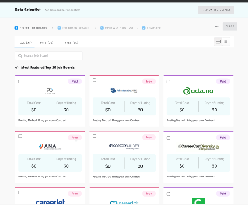Click the AdministrativeJobs logo
This screenshot has height=205, width=248.
coord(124,90)
